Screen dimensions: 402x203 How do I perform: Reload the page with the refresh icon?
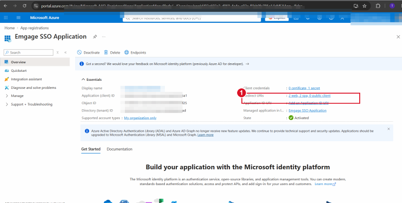24,6
